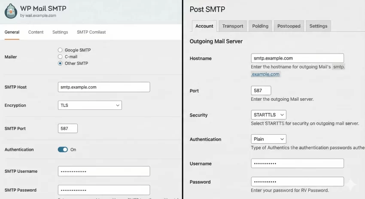This screenshot has height=199, width=365.
Task: Click the SMTP Host input field
Action: point(104,87)
